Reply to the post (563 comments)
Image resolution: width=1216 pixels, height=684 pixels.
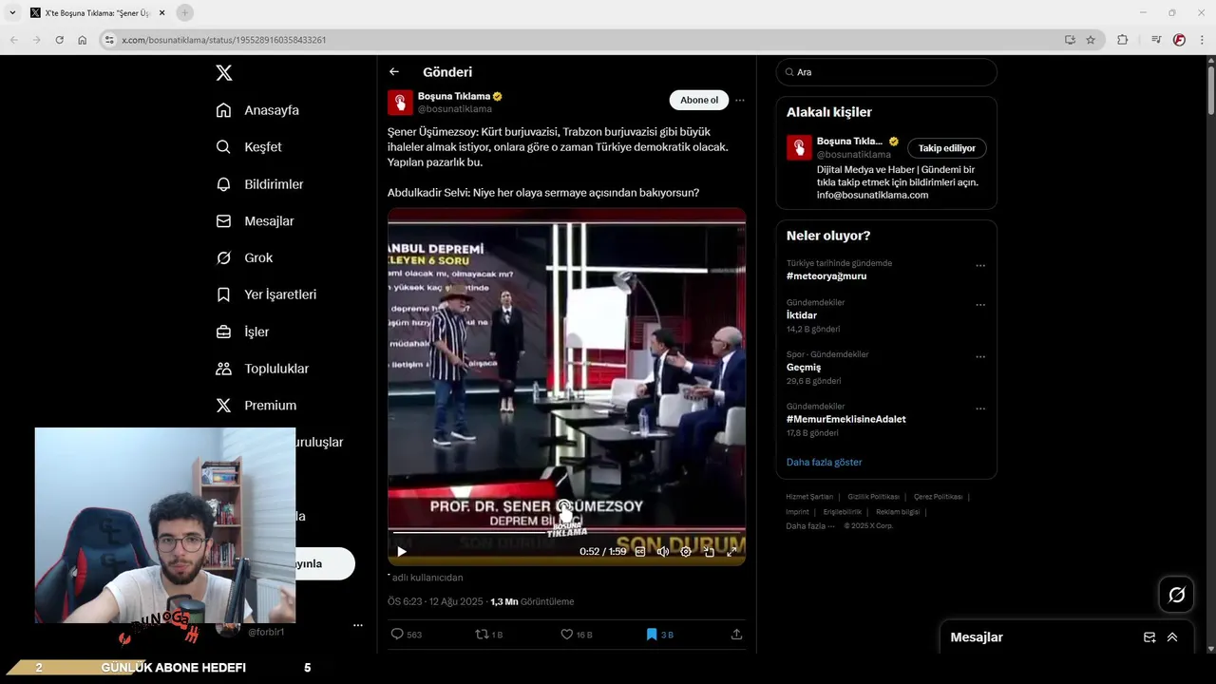coord(407,635)
